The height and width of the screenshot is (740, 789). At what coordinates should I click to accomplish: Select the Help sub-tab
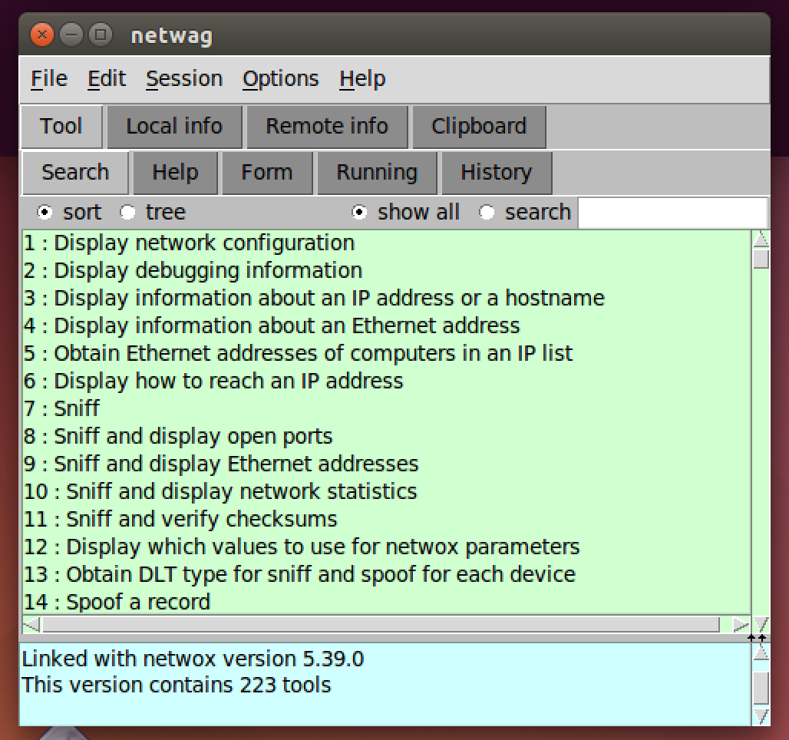click(x=175, y=173)
